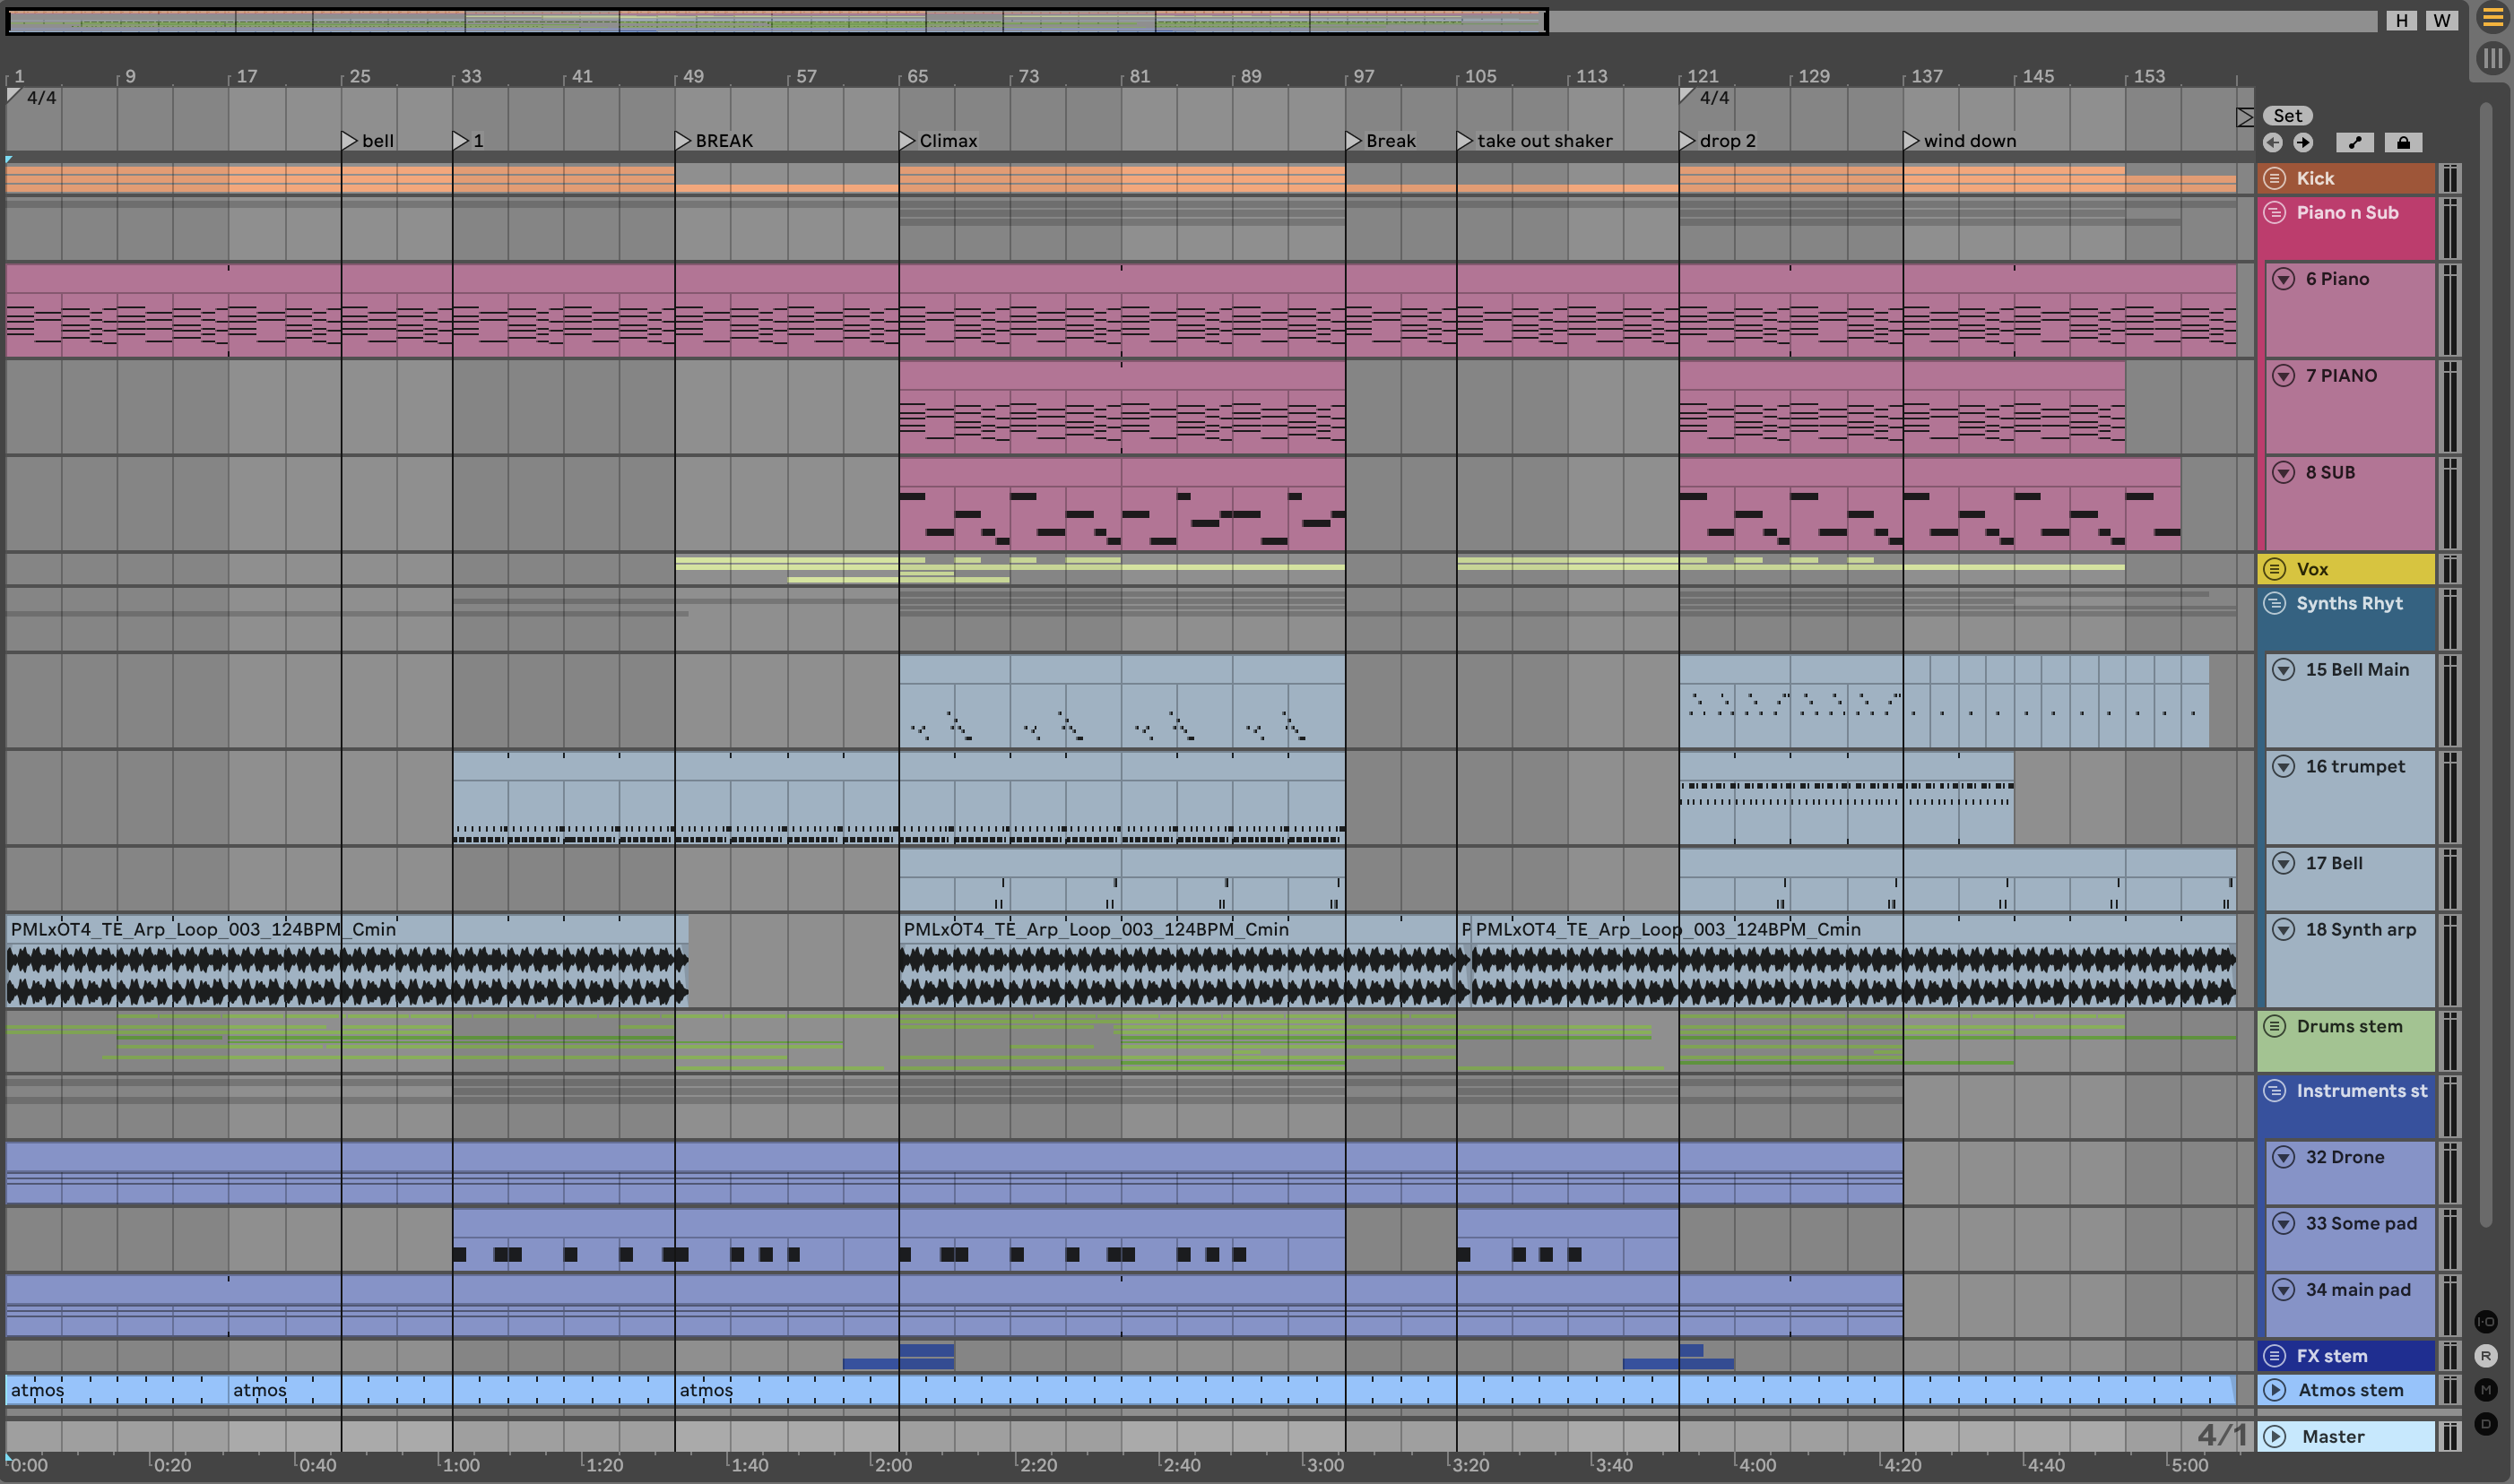Click the Atmos stem track play icon
2514x1484 pixels.
pos(2275,1390)
